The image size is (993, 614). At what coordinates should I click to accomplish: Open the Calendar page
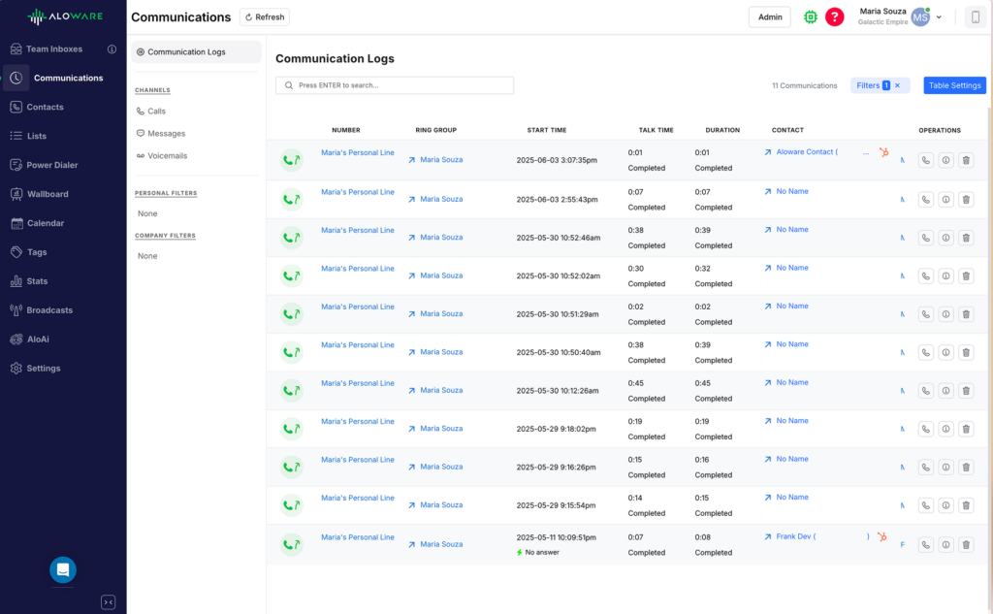45,223
